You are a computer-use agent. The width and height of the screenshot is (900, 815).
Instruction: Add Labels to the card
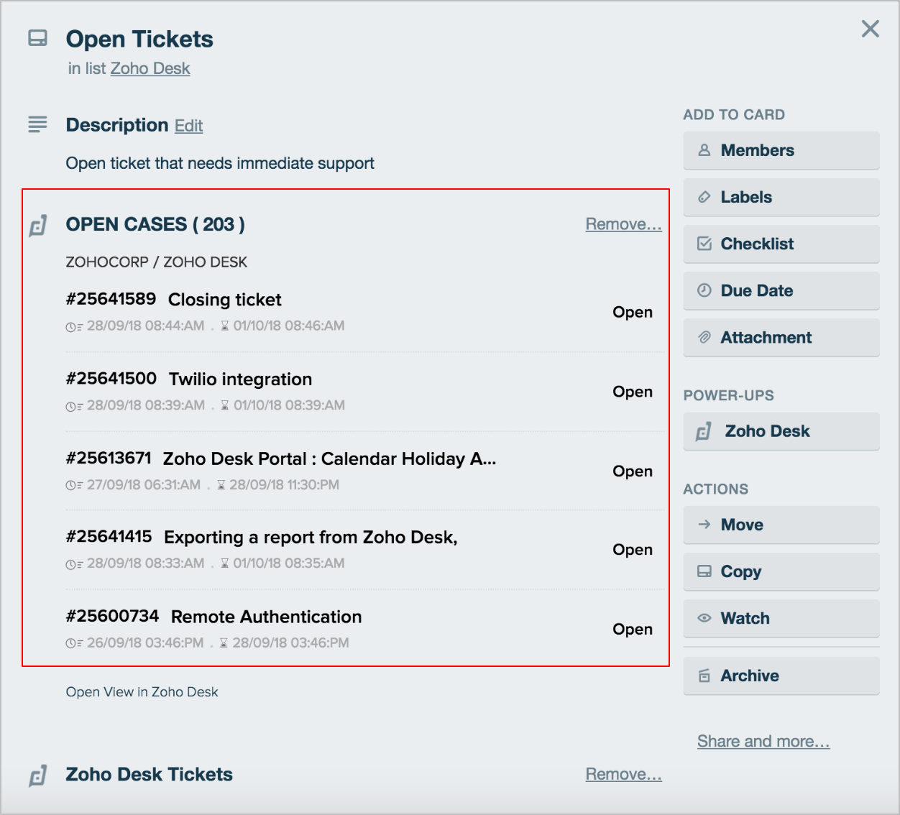(781, 197)
